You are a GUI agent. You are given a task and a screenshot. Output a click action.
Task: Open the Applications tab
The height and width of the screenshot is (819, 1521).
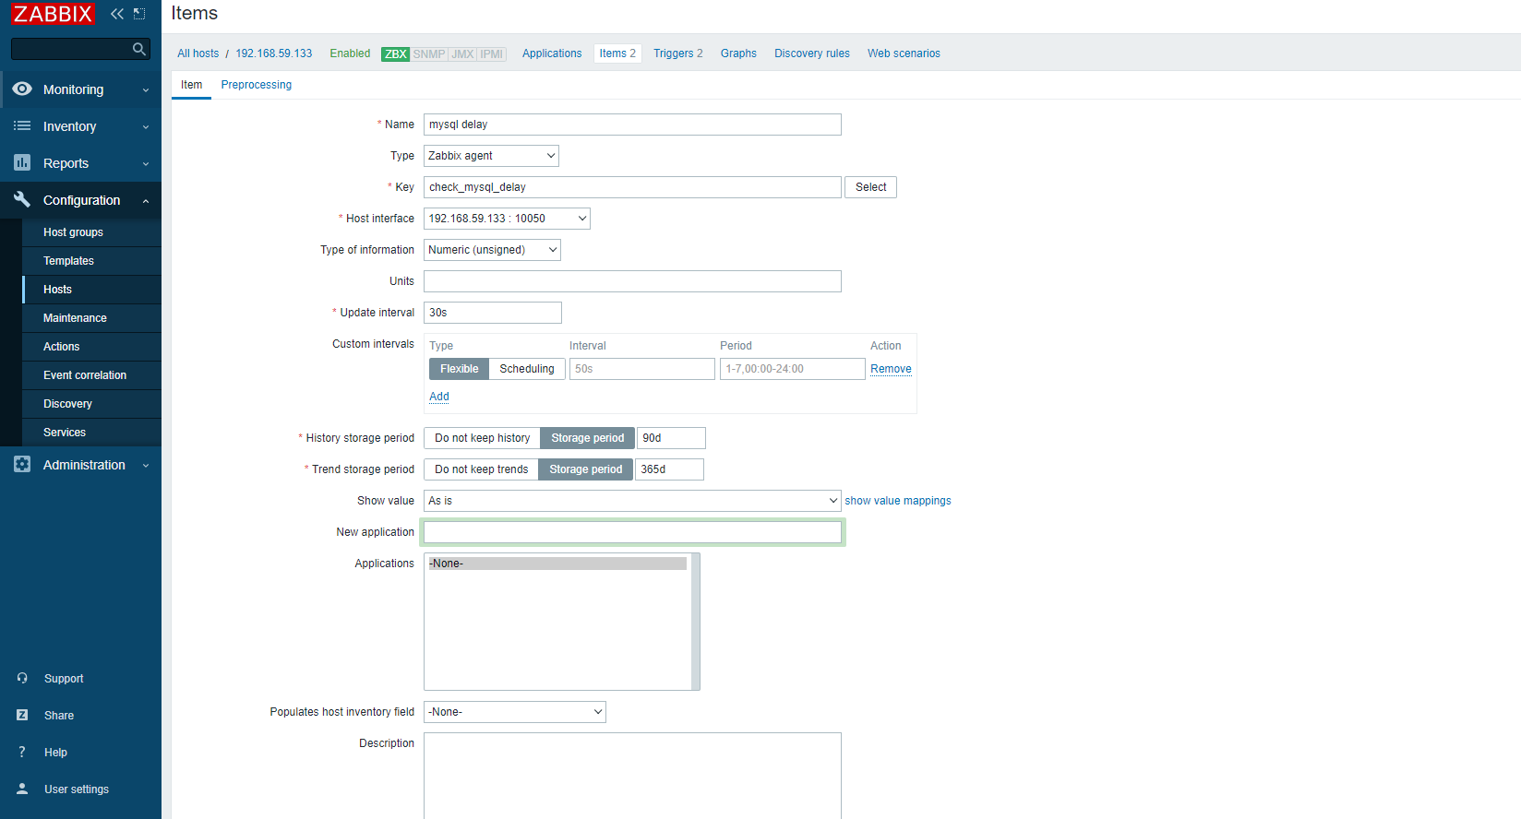pos(552,53)
